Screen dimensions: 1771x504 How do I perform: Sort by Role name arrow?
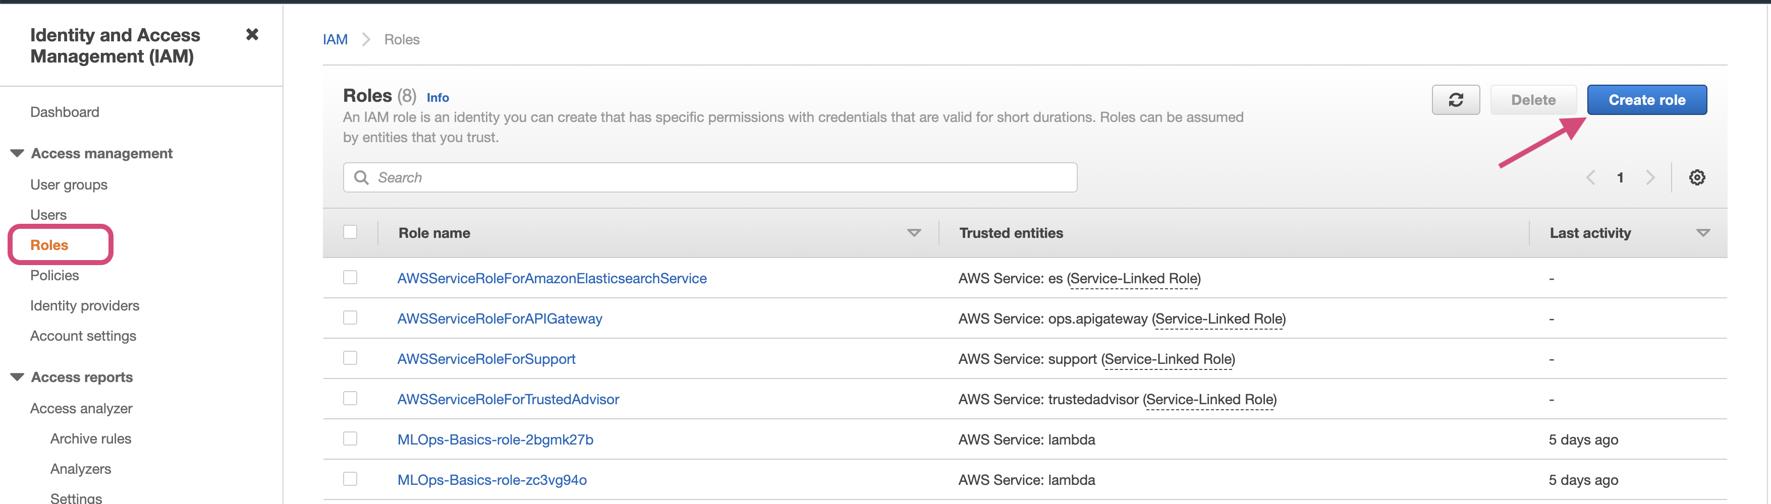point(914,233)
